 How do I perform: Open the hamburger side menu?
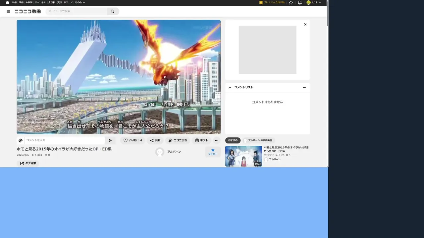click(9, 11)
